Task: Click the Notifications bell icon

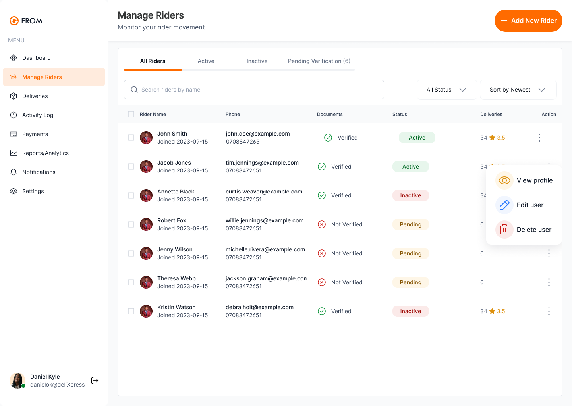Action: [14, 172]
